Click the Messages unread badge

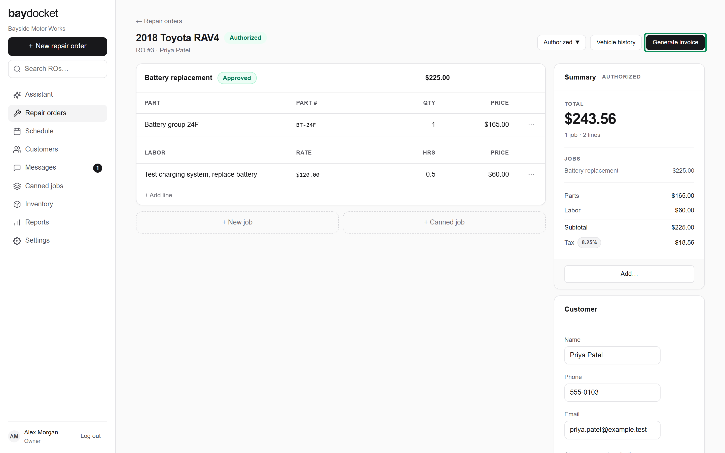[97, 168]
